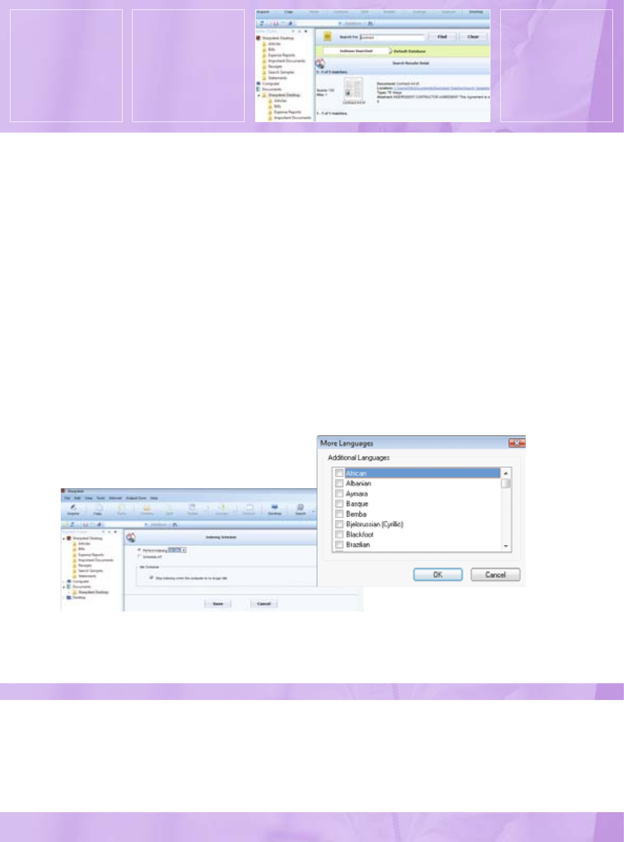Click the Desktop icon in the toolbar
This screenshot has height=842, width=624.
coord(275,509)
